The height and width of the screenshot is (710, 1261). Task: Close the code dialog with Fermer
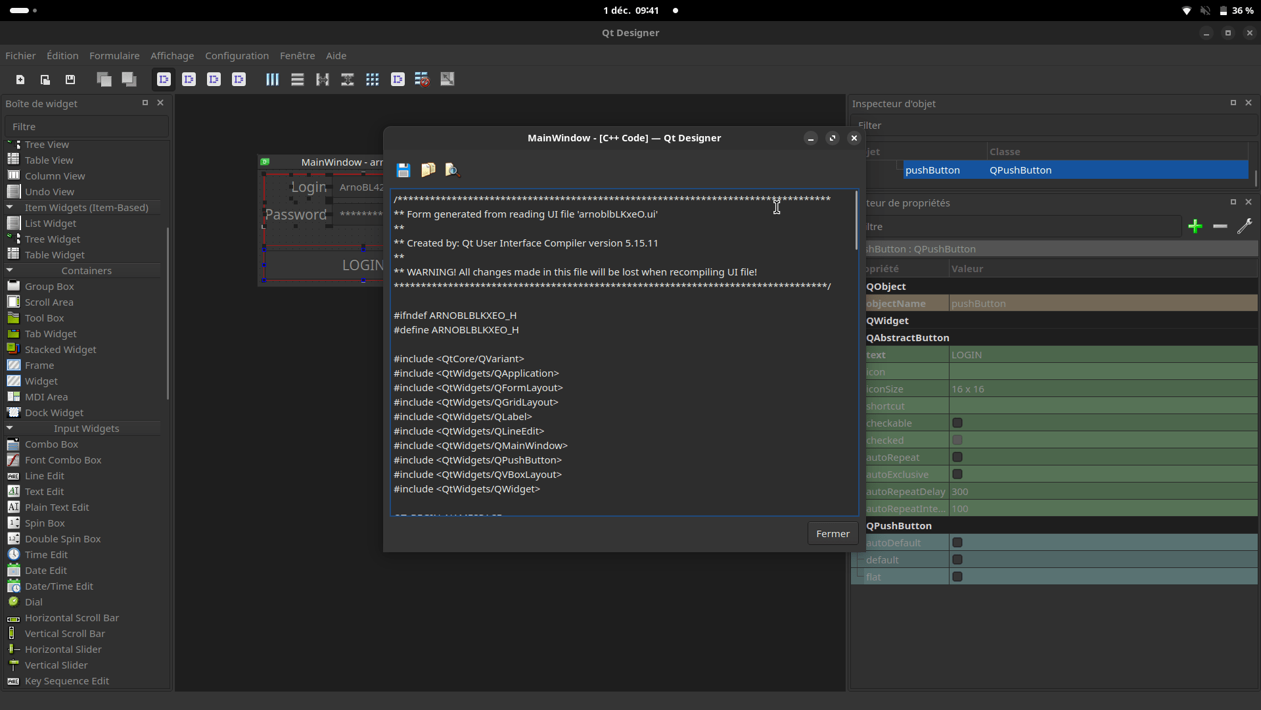833,534
